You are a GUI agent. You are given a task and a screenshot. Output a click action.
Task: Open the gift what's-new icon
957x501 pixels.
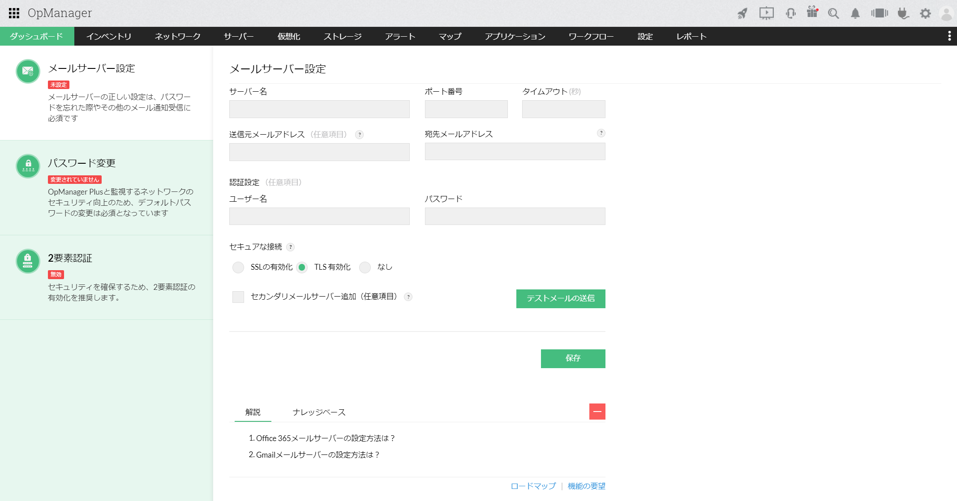point(812,13)
